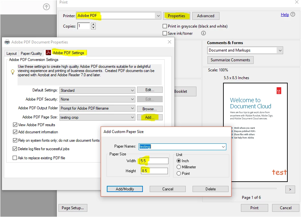This screenshot has width=301, height=217.
Task: Click the Print button
Action: [254, 208]
